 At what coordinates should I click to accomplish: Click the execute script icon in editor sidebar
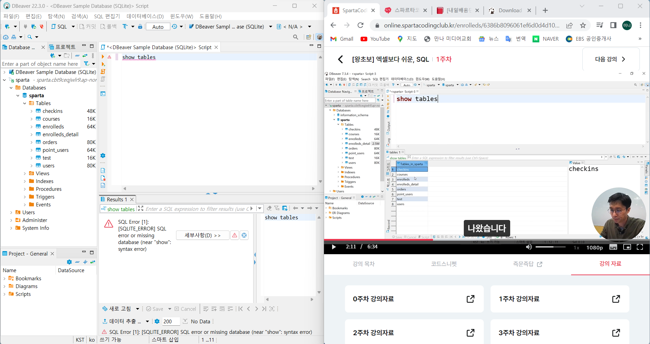pos(103,72)
